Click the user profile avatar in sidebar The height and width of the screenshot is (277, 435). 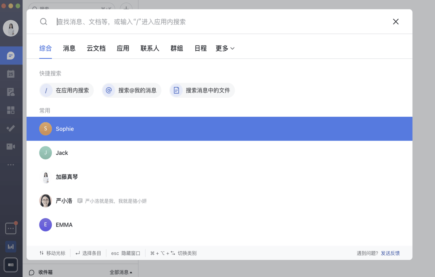pos(11,28)
